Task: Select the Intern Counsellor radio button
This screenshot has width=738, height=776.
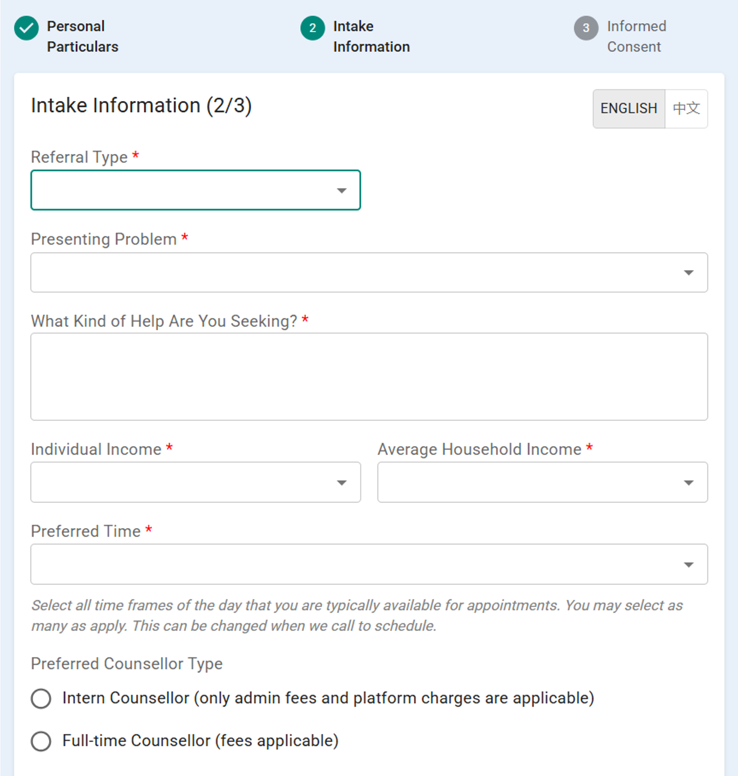Action: click(x=41, y=698)
